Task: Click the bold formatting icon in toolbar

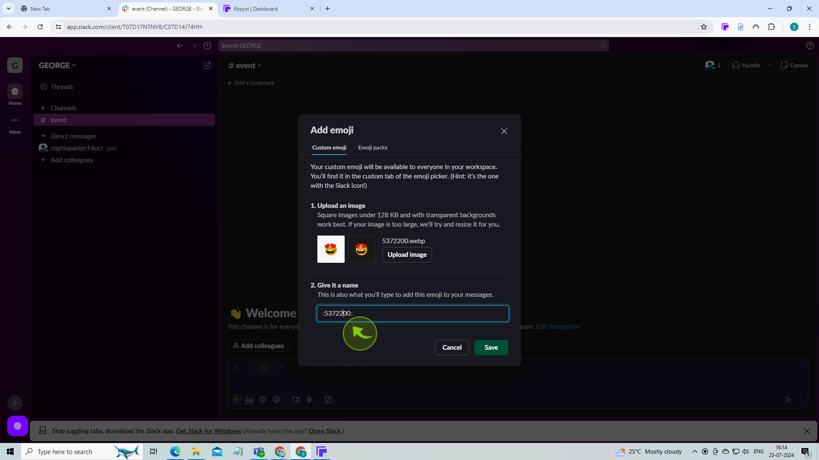Action: 236,367
